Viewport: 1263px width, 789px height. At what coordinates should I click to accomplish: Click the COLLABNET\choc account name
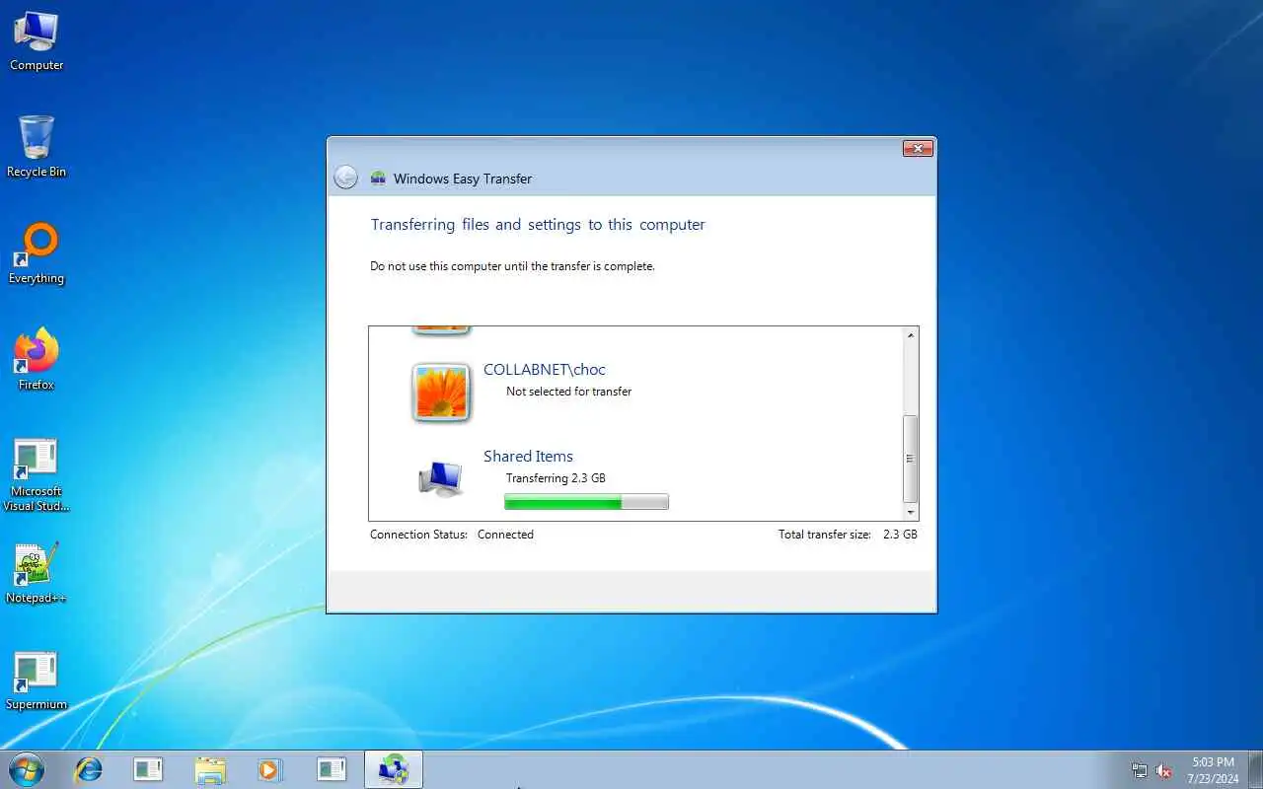tap(544, 370)
